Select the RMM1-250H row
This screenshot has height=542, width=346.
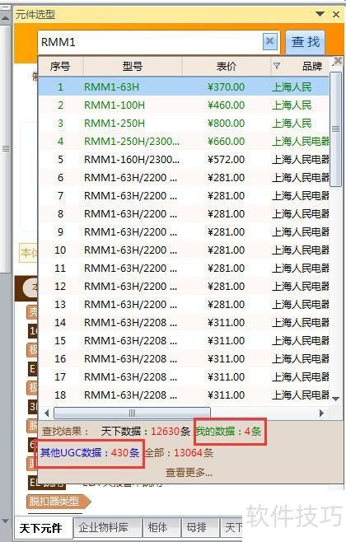pos(184,123)
